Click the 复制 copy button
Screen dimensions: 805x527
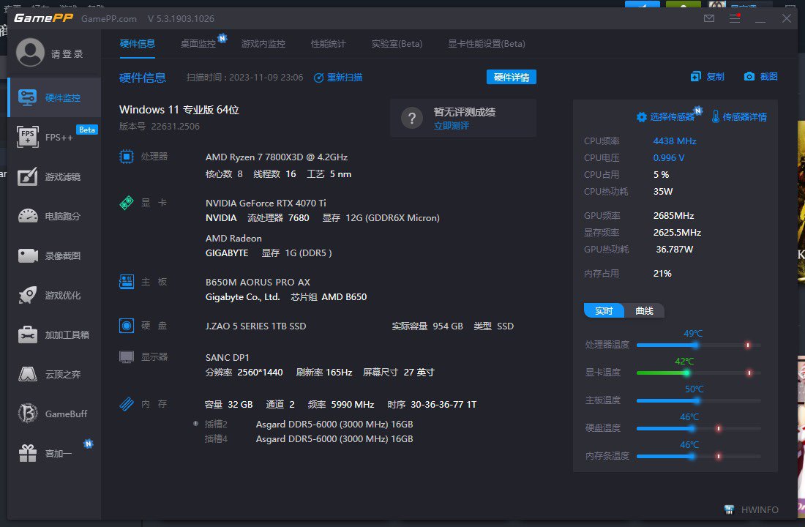707,77
